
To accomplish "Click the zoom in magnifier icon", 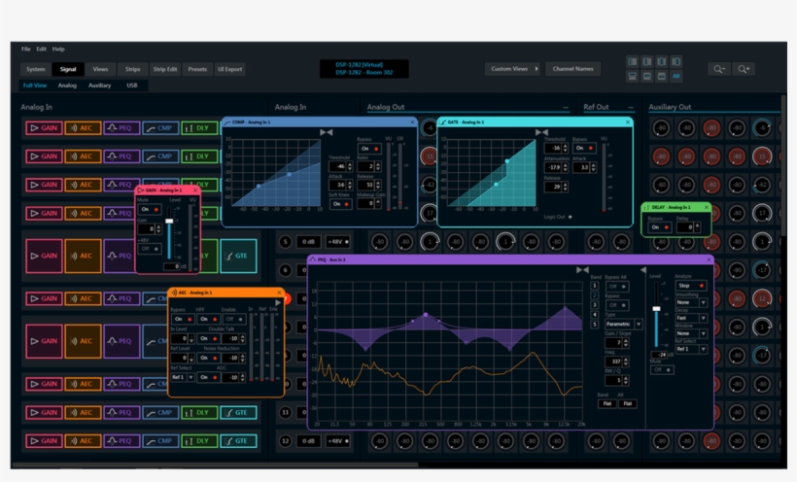I will [745, 69].
